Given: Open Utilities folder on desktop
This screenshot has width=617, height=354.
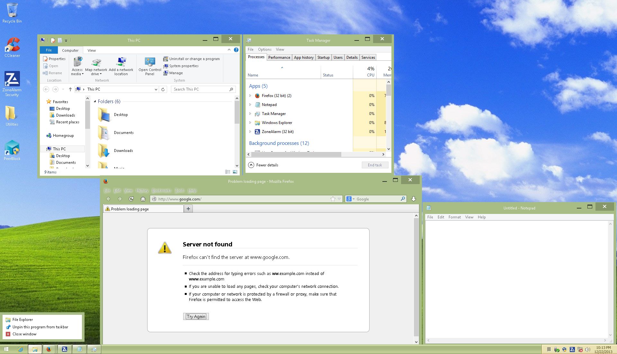Looking at the screenshot, I should (x=12, y=116).
